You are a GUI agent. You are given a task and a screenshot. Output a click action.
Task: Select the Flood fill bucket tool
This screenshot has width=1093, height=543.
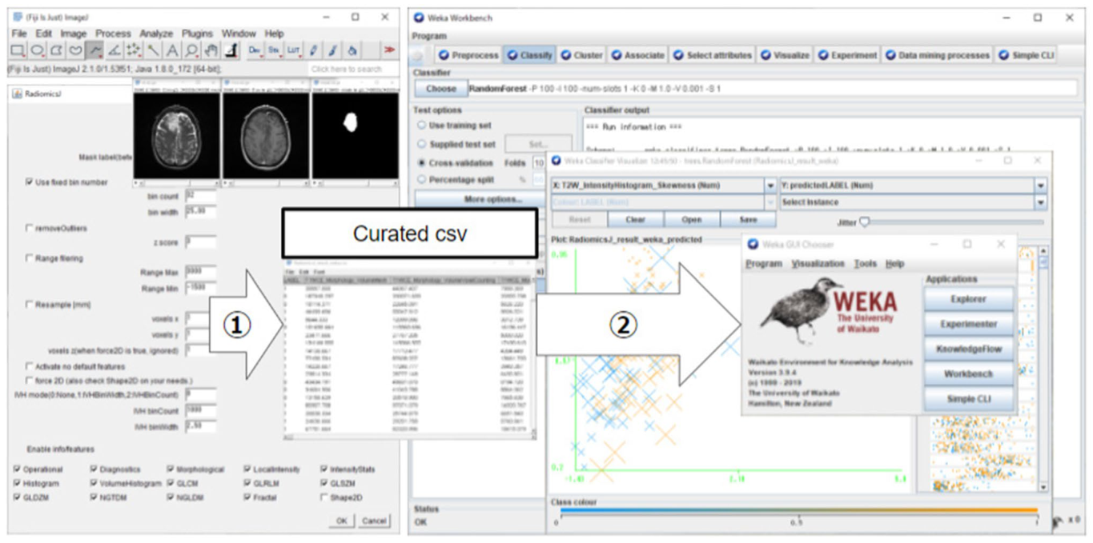[x=352, y=50]
